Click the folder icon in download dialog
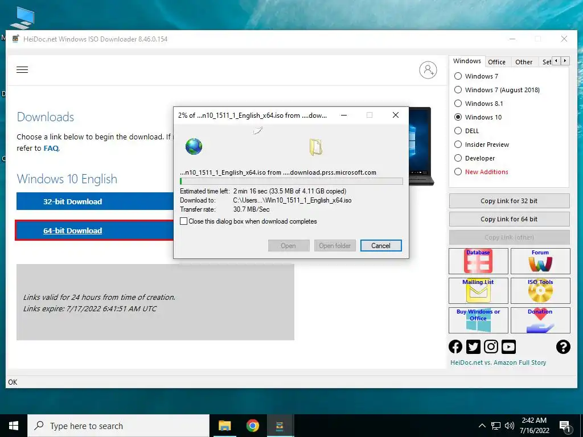The height and width of the screenshot is (437, 583). 315,147
